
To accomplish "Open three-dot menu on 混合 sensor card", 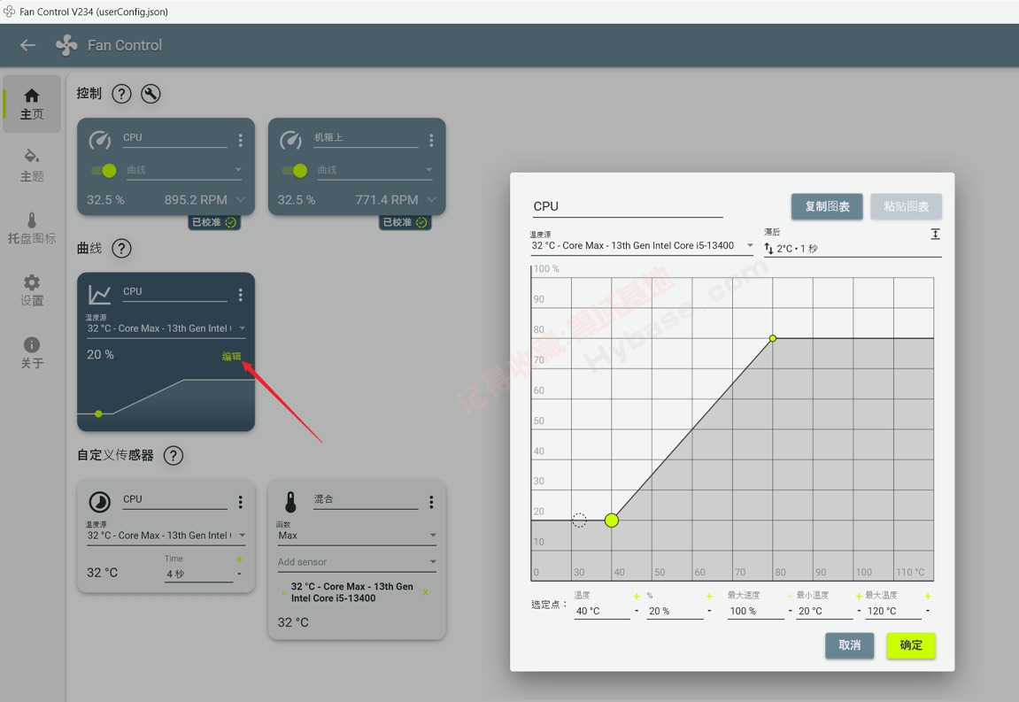I will pos(431,503).
